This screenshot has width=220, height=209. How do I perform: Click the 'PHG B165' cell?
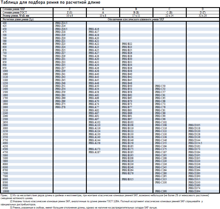click(x=128, y=146)
